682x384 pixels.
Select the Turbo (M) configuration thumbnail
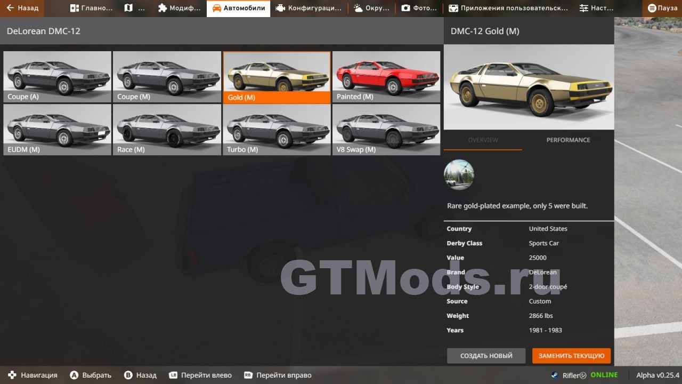pyautogui.click(x=277, y=130)
